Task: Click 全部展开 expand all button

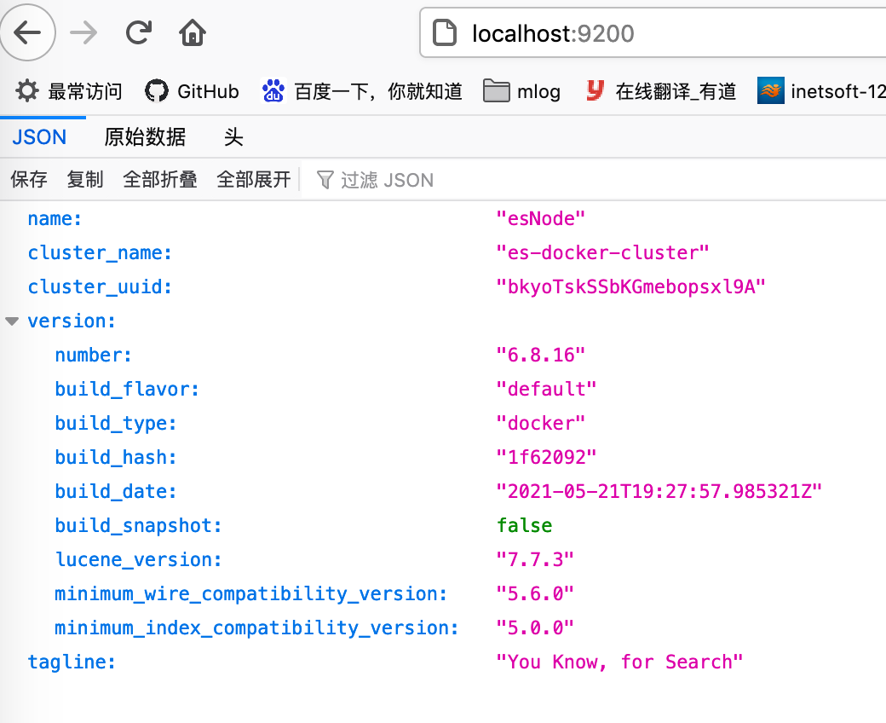Action: [254, 180]
